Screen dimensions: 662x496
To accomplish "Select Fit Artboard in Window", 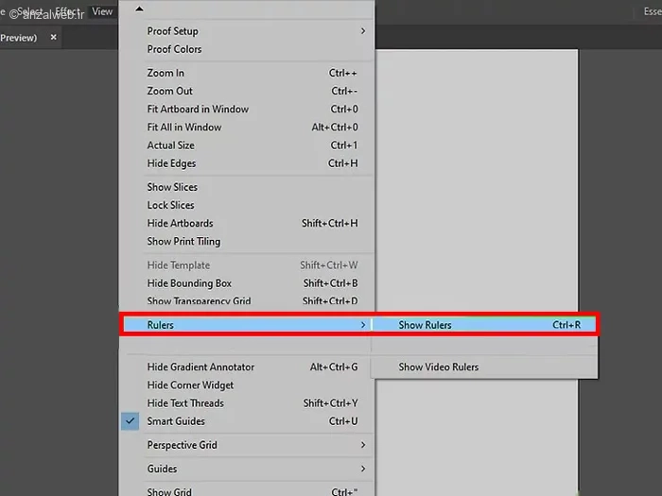I will tap(198, 109).
